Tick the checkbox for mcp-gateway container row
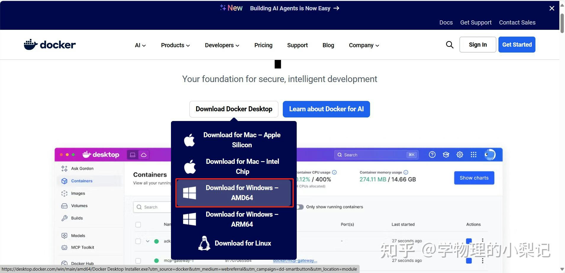The width and height of the screenshot is (565, 273). pos(138,261)
